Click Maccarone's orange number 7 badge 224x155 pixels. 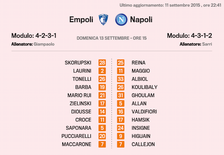tap(102, 144)
